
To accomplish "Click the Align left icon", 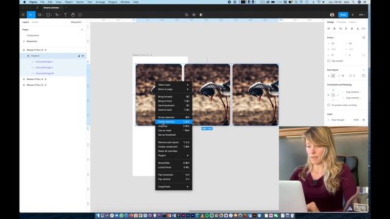I will pos(328,29).
